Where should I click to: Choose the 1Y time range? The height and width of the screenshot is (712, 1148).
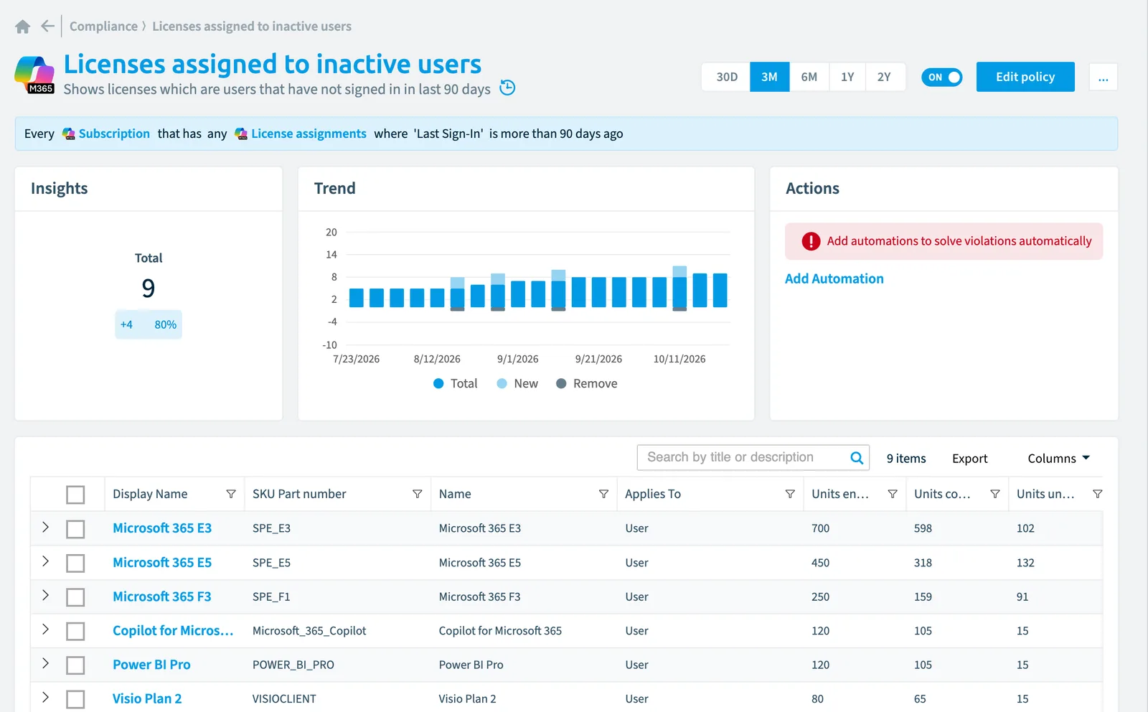847,77
